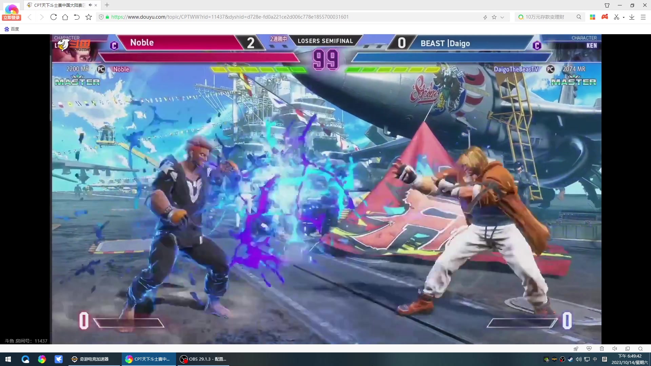Click the douyu.com URL address field
This screenshot has width=651, height=366.
pyautogui.click(x=230, y=17)
